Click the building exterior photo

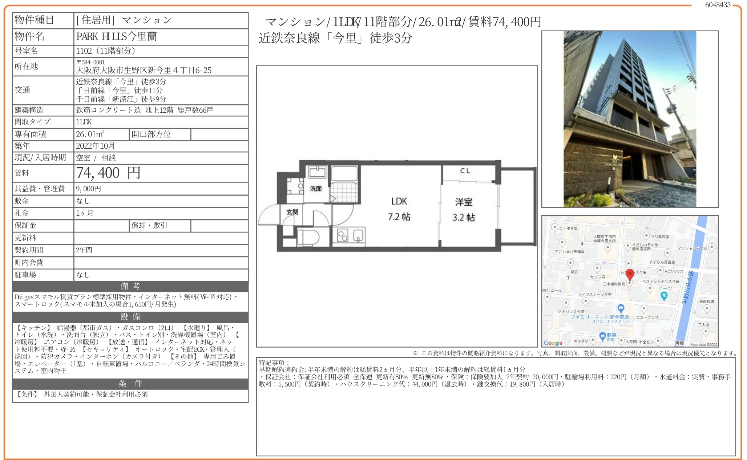tap(629, 119)
